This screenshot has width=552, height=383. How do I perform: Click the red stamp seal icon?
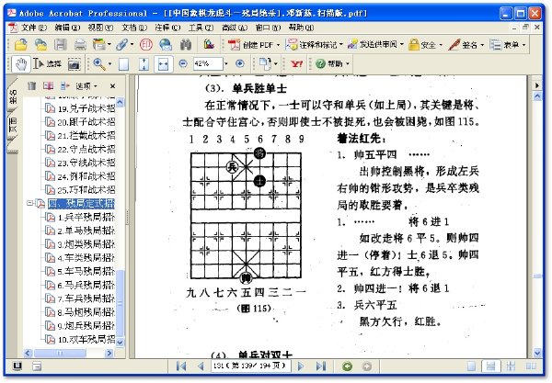pos(145,45)
